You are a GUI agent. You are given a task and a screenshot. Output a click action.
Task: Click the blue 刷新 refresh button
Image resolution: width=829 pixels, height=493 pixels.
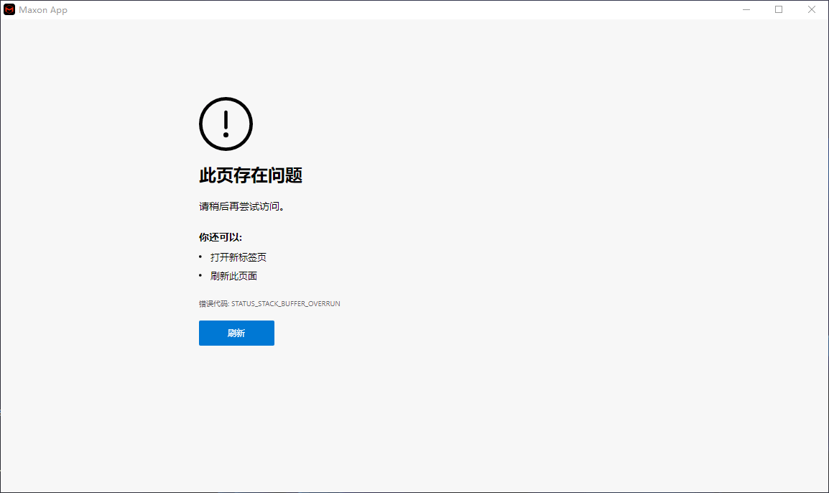pos(236,333)
